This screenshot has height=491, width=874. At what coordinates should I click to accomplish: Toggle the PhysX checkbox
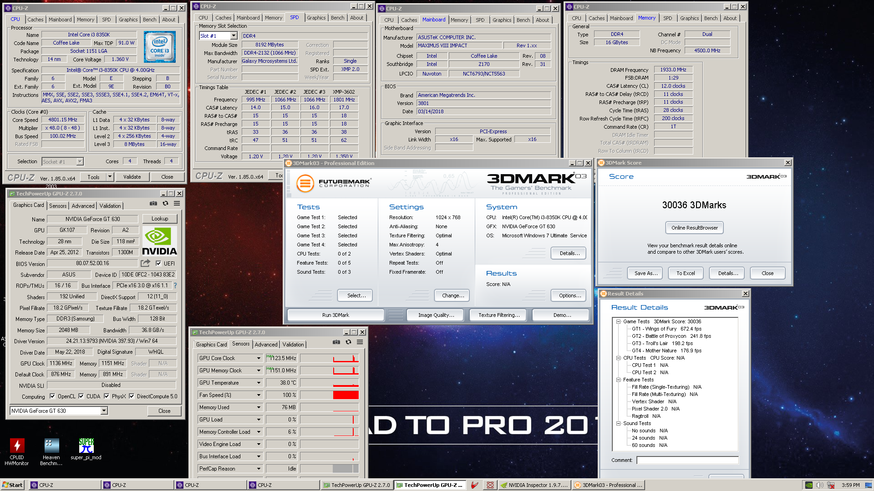pos(107,396)
